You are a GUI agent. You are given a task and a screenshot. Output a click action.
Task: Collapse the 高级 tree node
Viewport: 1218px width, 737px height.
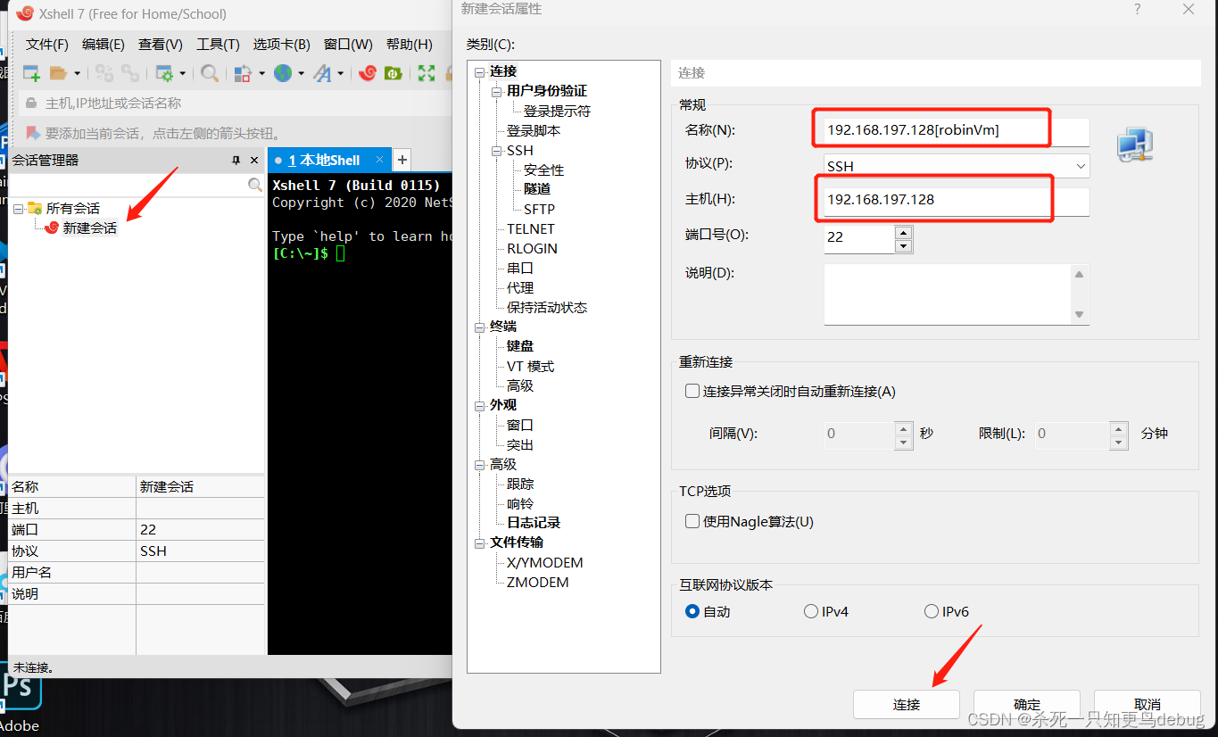point(480,464)
